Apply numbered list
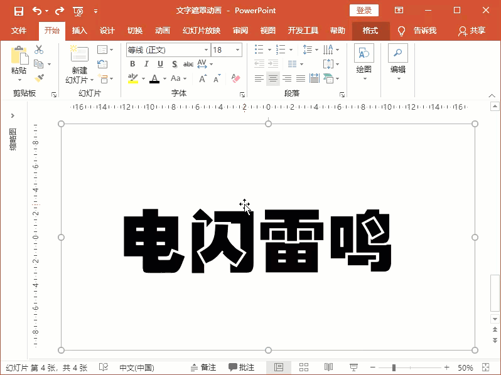This screenshot has height=375, width=501. 281,50
